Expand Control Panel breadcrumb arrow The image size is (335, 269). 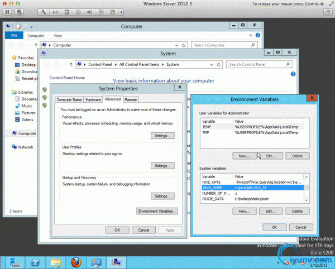point(116,65)
